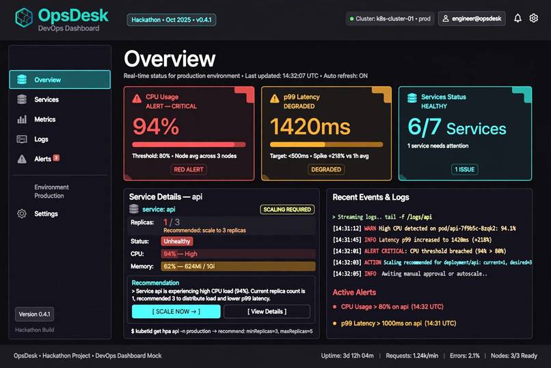This screenshot has width=551, height=368.
Task: Click the Metrics bar chart icon
Action: [x=22, y=120]
